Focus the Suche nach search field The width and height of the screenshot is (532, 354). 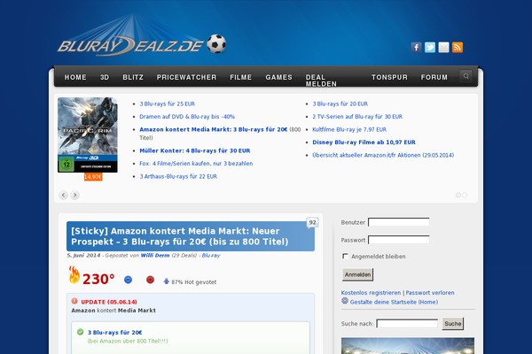pyautogui.click(x=407, y=324)
